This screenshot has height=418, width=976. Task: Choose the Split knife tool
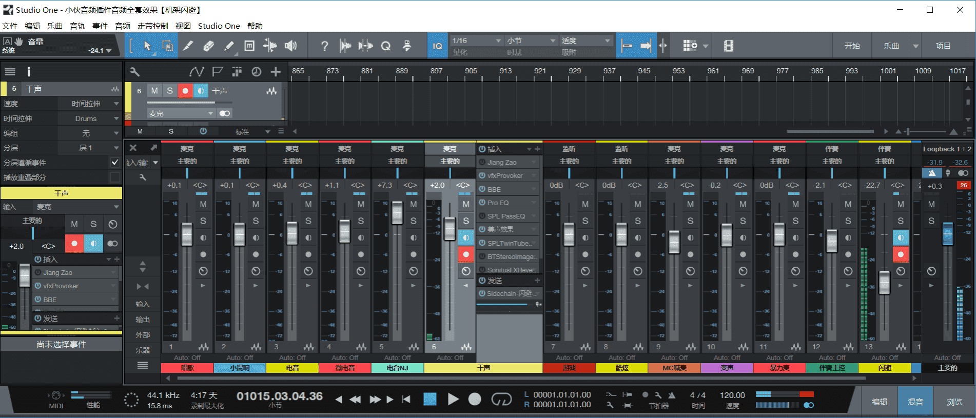(188, 46)
